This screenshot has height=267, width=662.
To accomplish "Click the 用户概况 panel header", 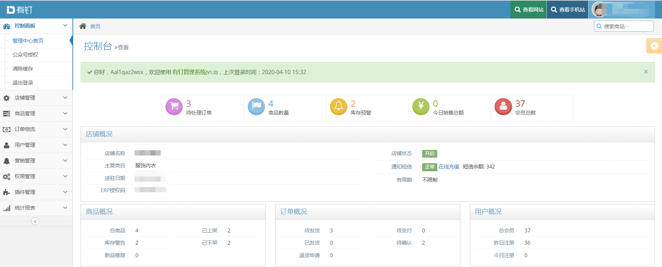I will [562, 212].
